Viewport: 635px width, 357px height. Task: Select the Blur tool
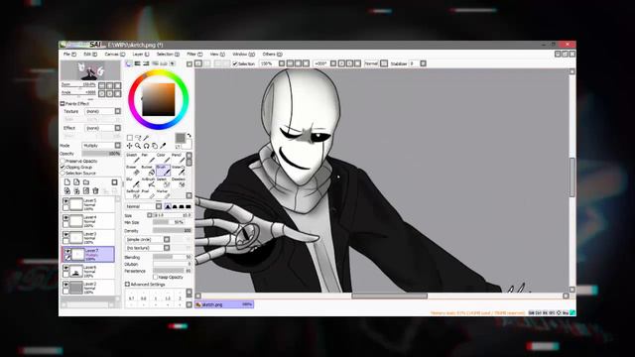tap(132, 182)
